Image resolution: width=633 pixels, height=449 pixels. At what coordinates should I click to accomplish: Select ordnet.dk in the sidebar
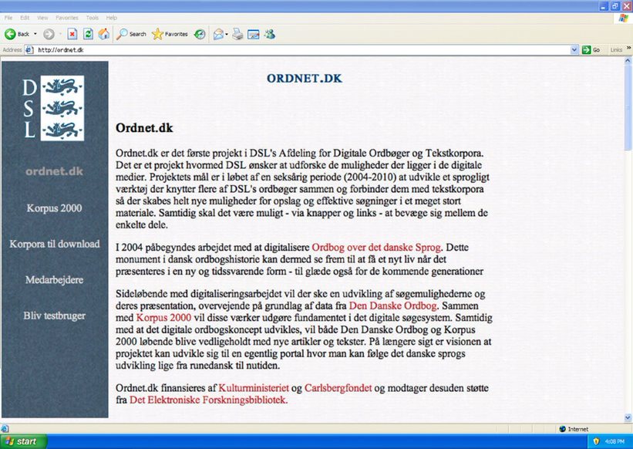[x=54, y=171]
